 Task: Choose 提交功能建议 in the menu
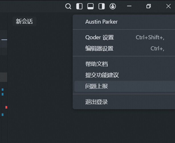[x=124, y=75]
